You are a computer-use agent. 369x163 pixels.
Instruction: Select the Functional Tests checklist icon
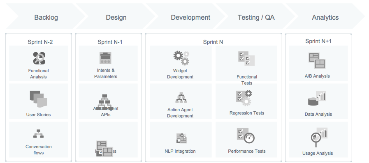pyautogui.click(x=246, y=58)
